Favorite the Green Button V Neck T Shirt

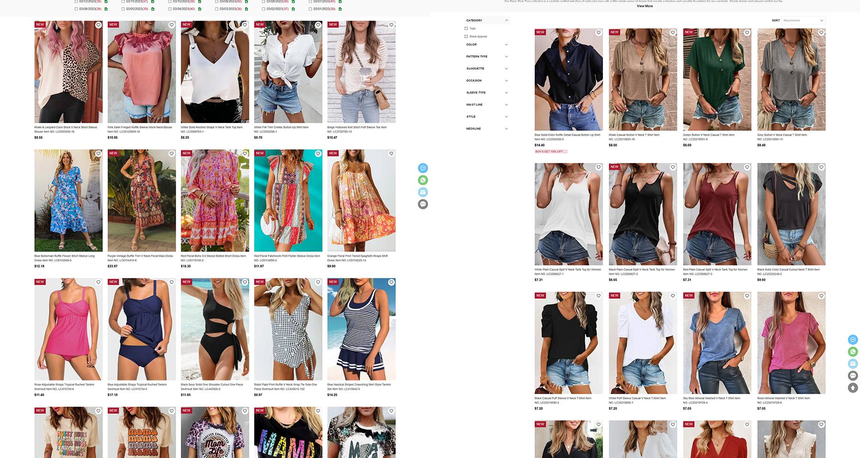coord(747,32)
